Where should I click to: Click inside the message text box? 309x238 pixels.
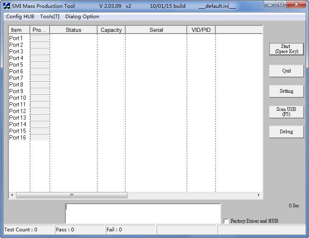click(x=143, y=214)
